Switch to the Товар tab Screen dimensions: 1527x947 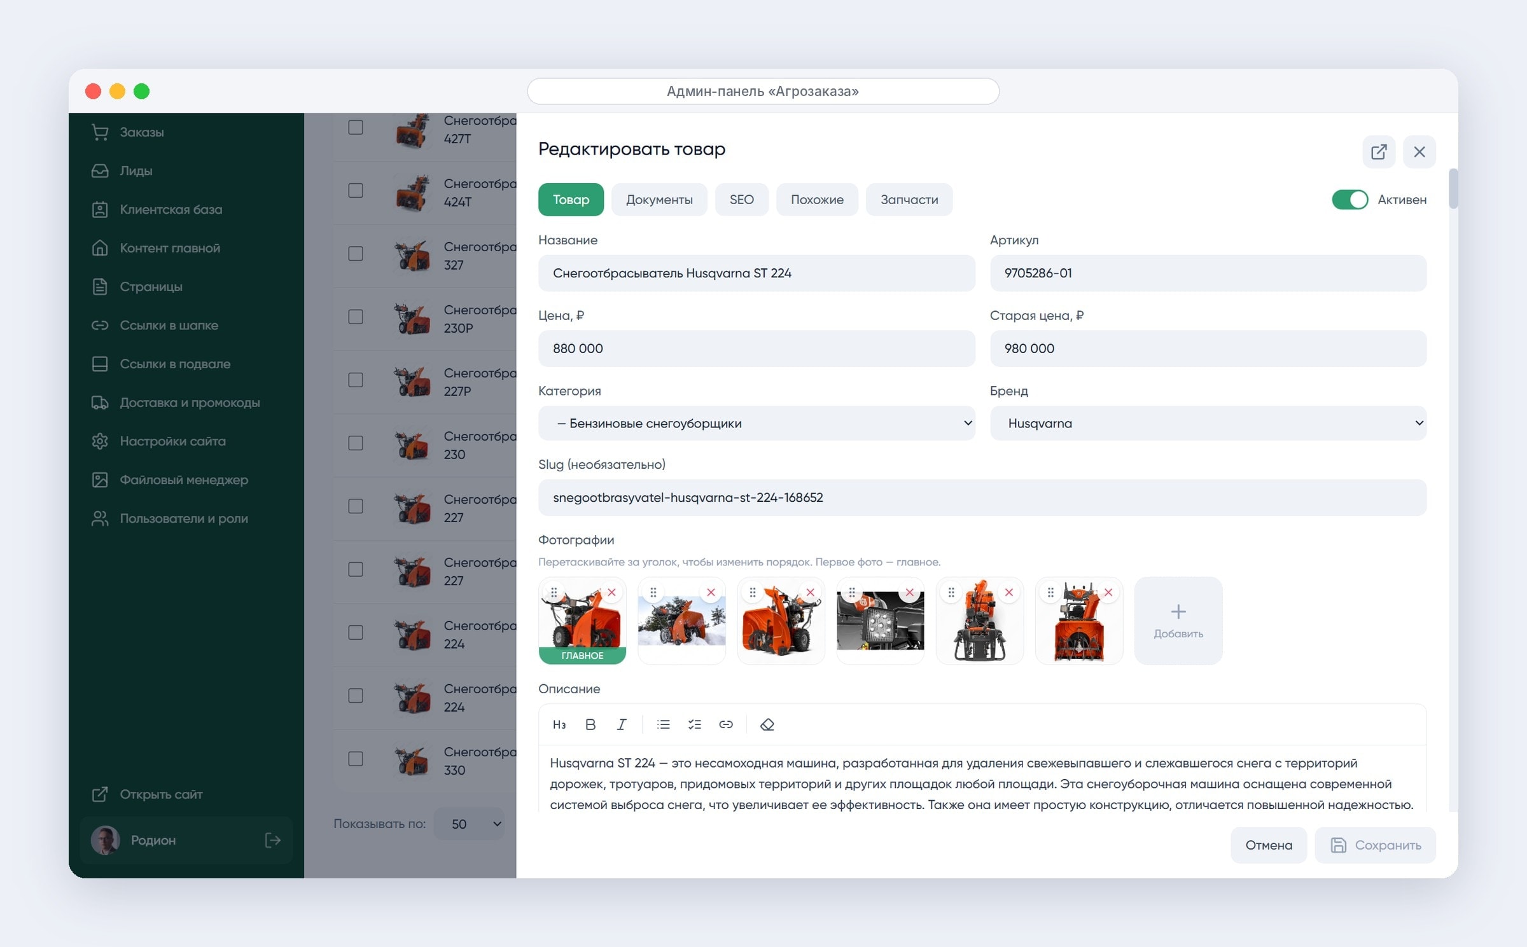571,200
